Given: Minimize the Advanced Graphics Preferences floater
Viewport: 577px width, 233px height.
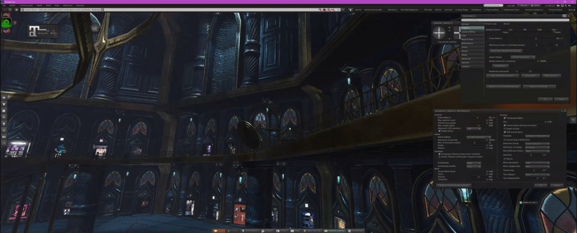Looking at the screenshot, I should click(562, 111).
